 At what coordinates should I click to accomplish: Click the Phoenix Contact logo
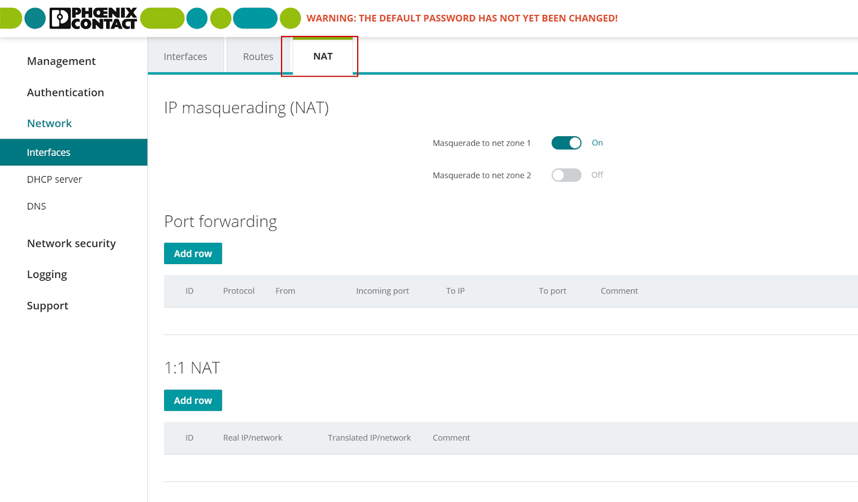tap(93, 18)
